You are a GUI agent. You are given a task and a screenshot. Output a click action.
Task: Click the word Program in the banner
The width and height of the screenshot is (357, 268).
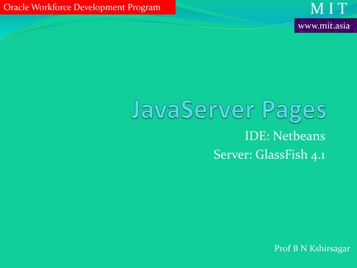(145, 7)
